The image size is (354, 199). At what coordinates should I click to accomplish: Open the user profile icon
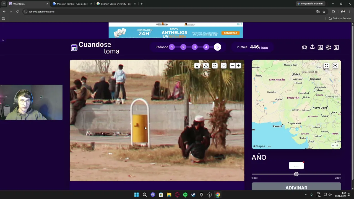point(336,47)
